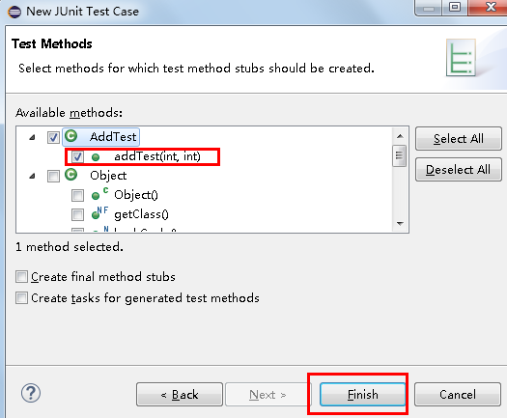Click the Finish button
This screenshot has width=507, height=418.
click(x=362, y=395)
